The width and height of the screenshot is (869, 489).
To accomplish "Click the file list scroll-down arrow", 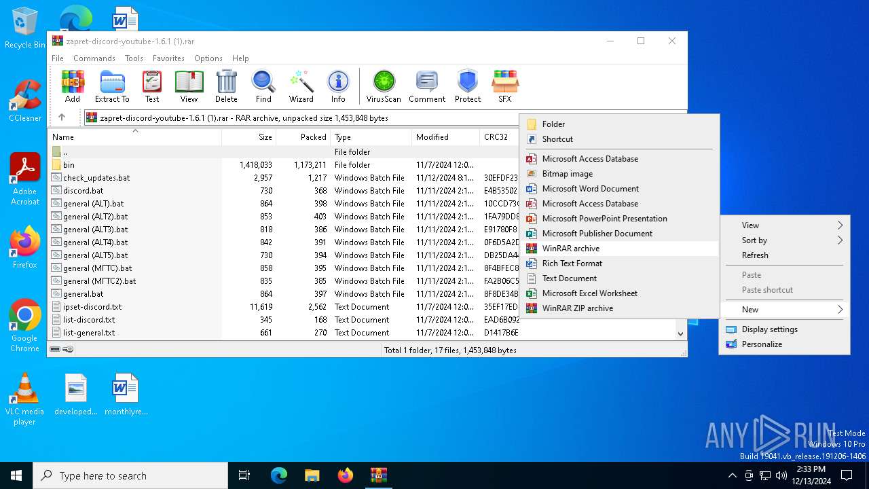I will 680,333.
